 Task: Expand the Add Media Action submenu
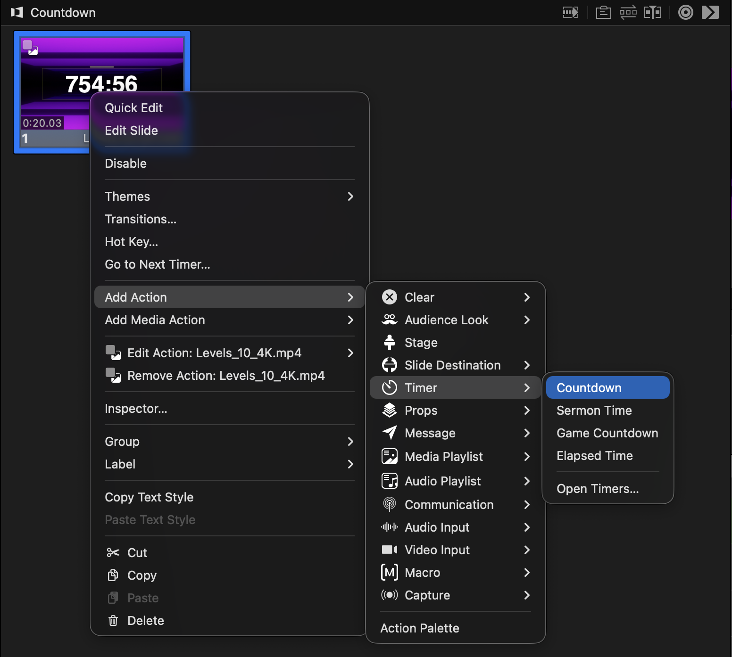[x=350, y=320]
